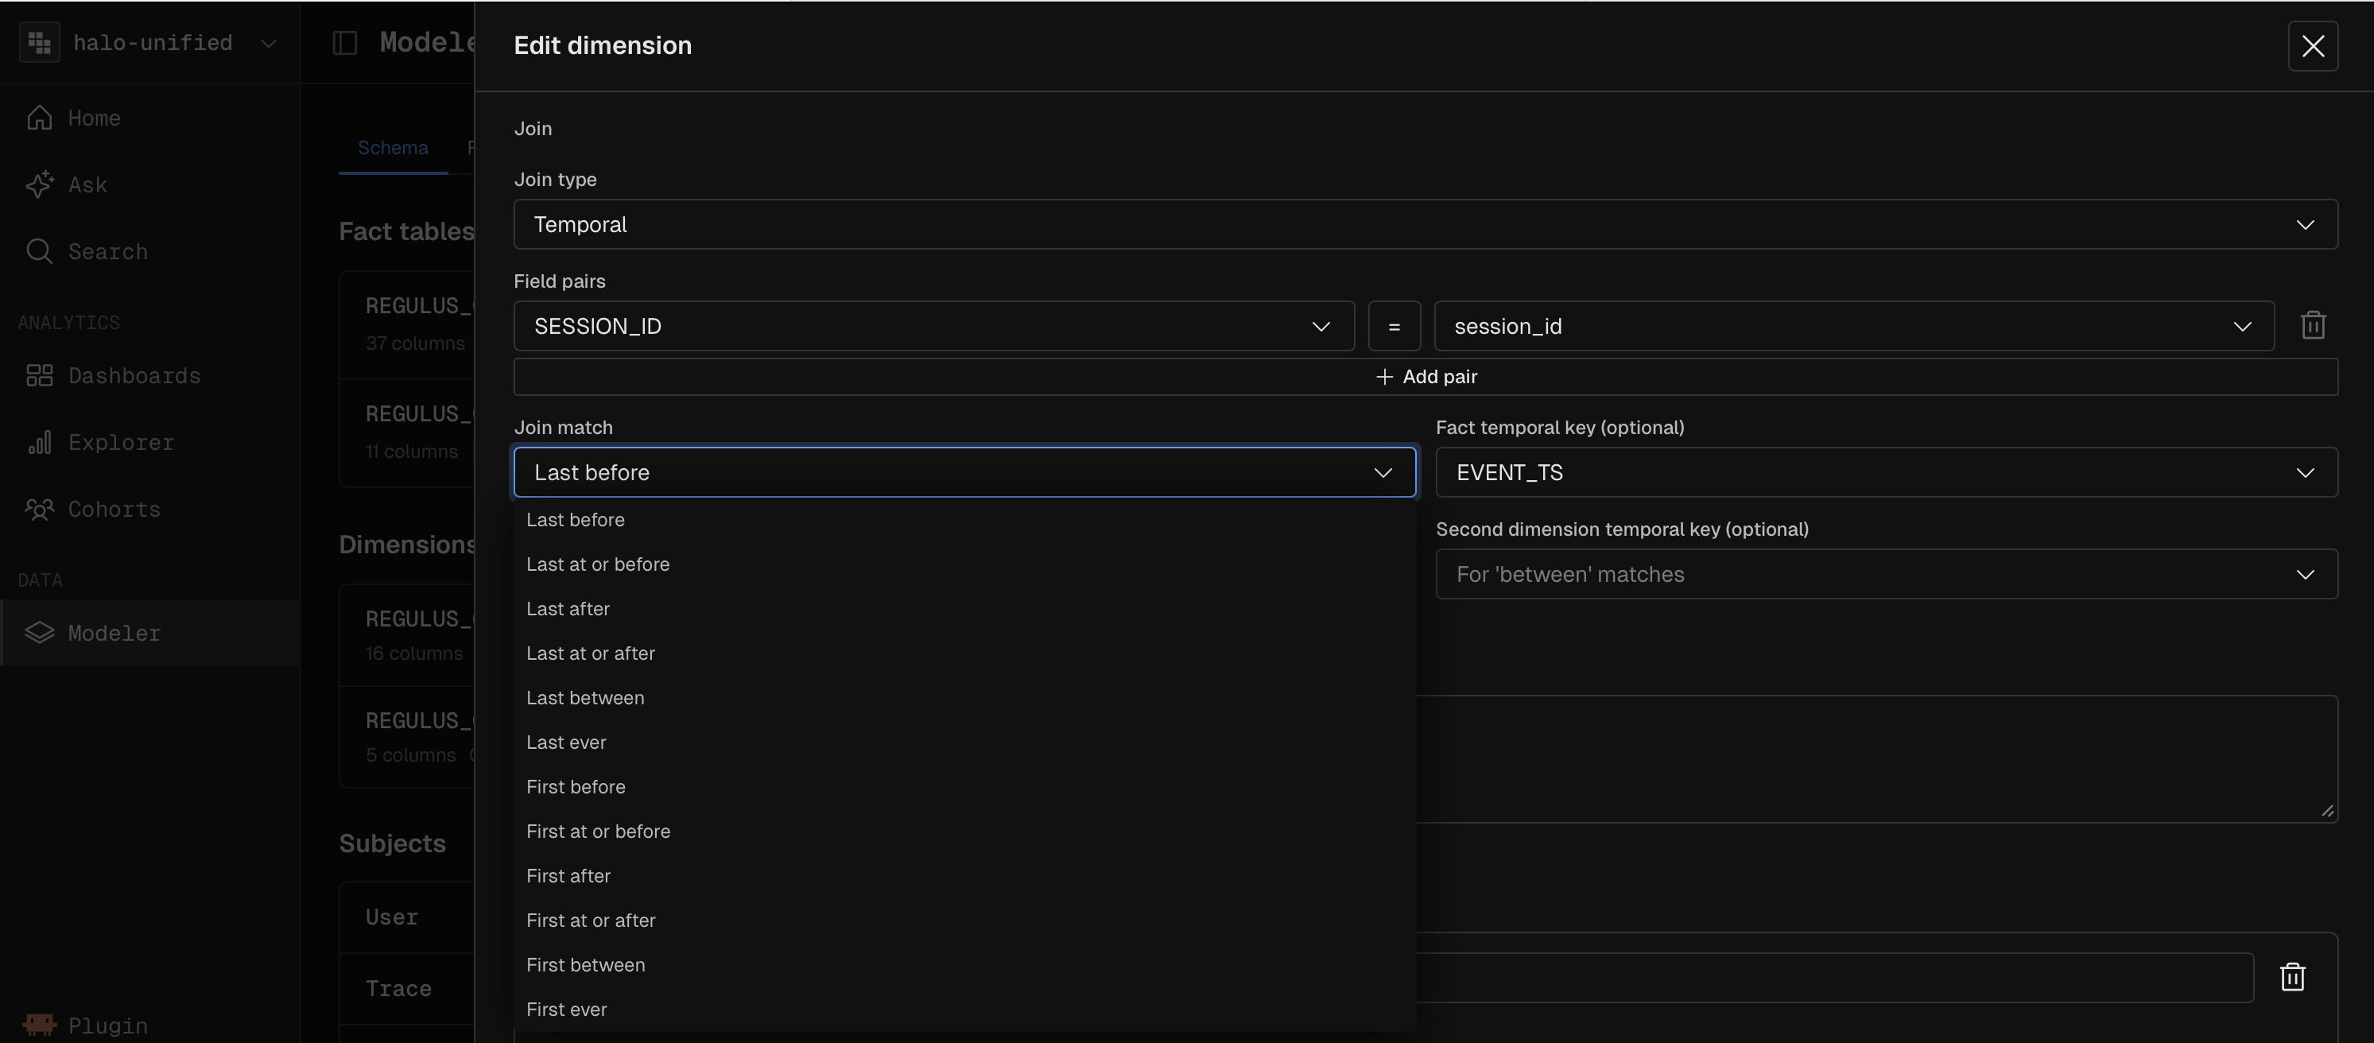
Task: Select 'Last before' option in list
Action: [x=964, y=520]
